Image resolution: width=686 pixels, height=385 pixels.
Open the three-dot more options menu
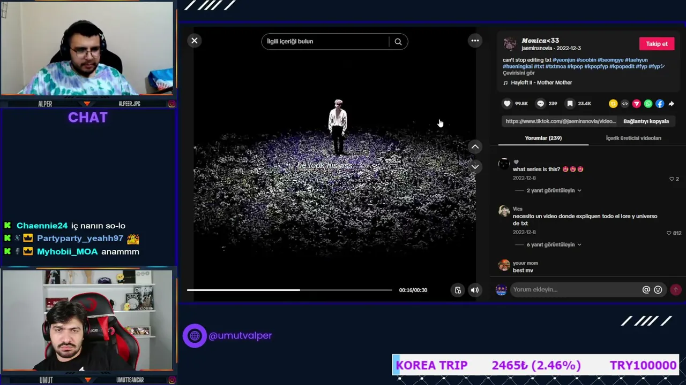475,41
